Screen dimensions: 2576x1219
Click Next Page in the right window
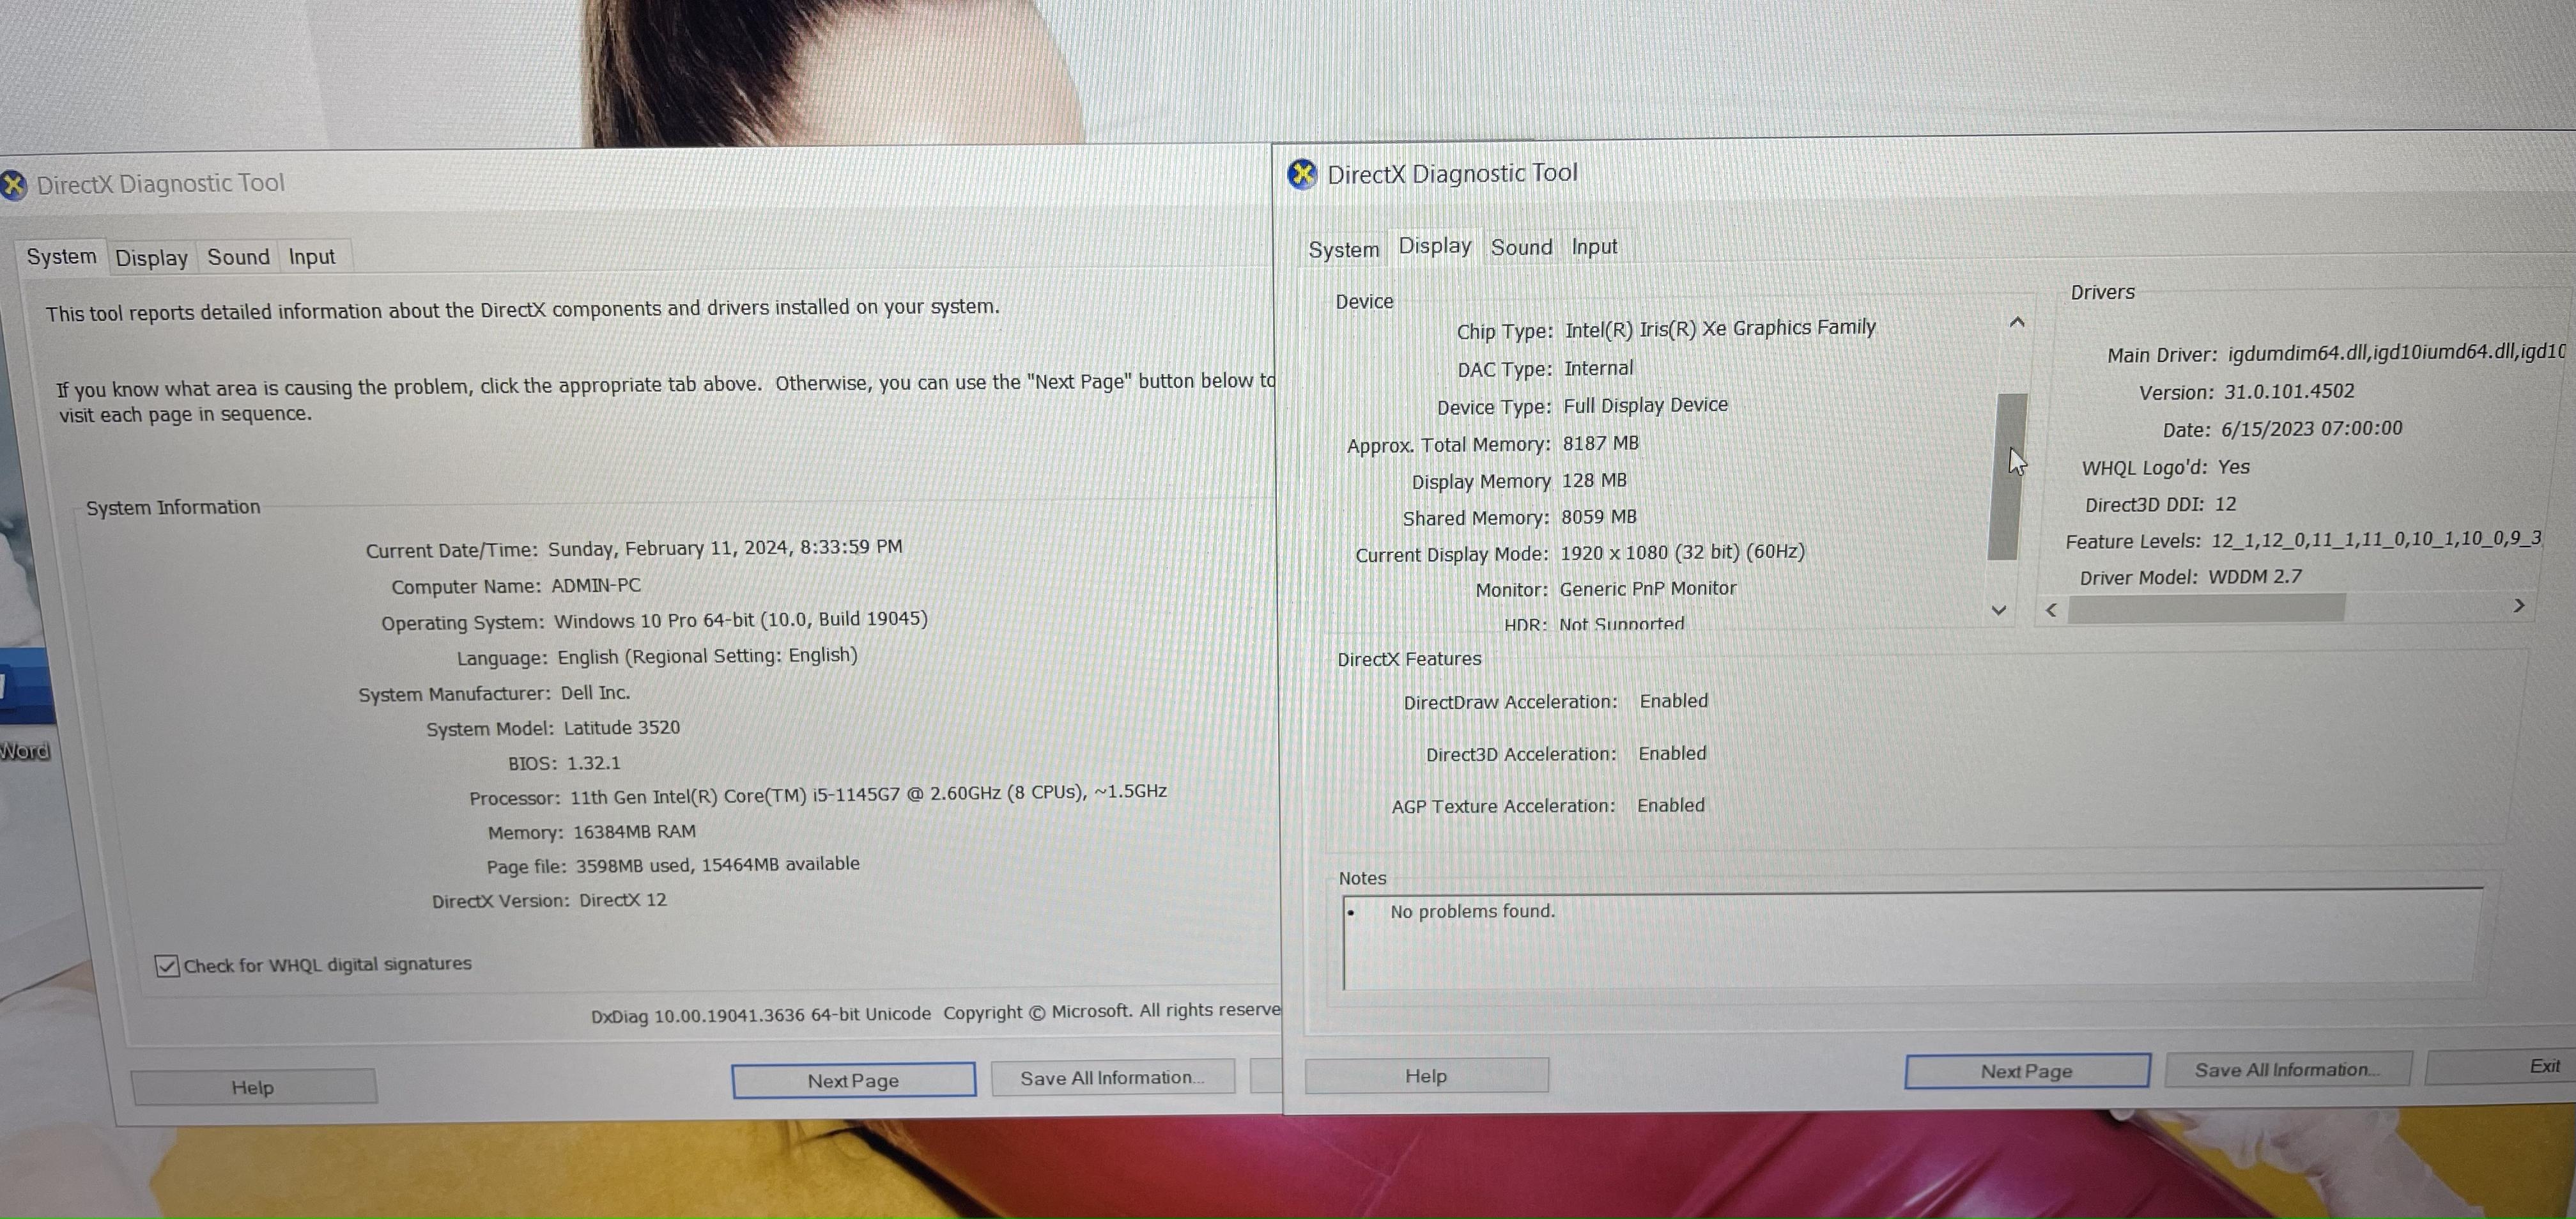coord(2026,1071)
